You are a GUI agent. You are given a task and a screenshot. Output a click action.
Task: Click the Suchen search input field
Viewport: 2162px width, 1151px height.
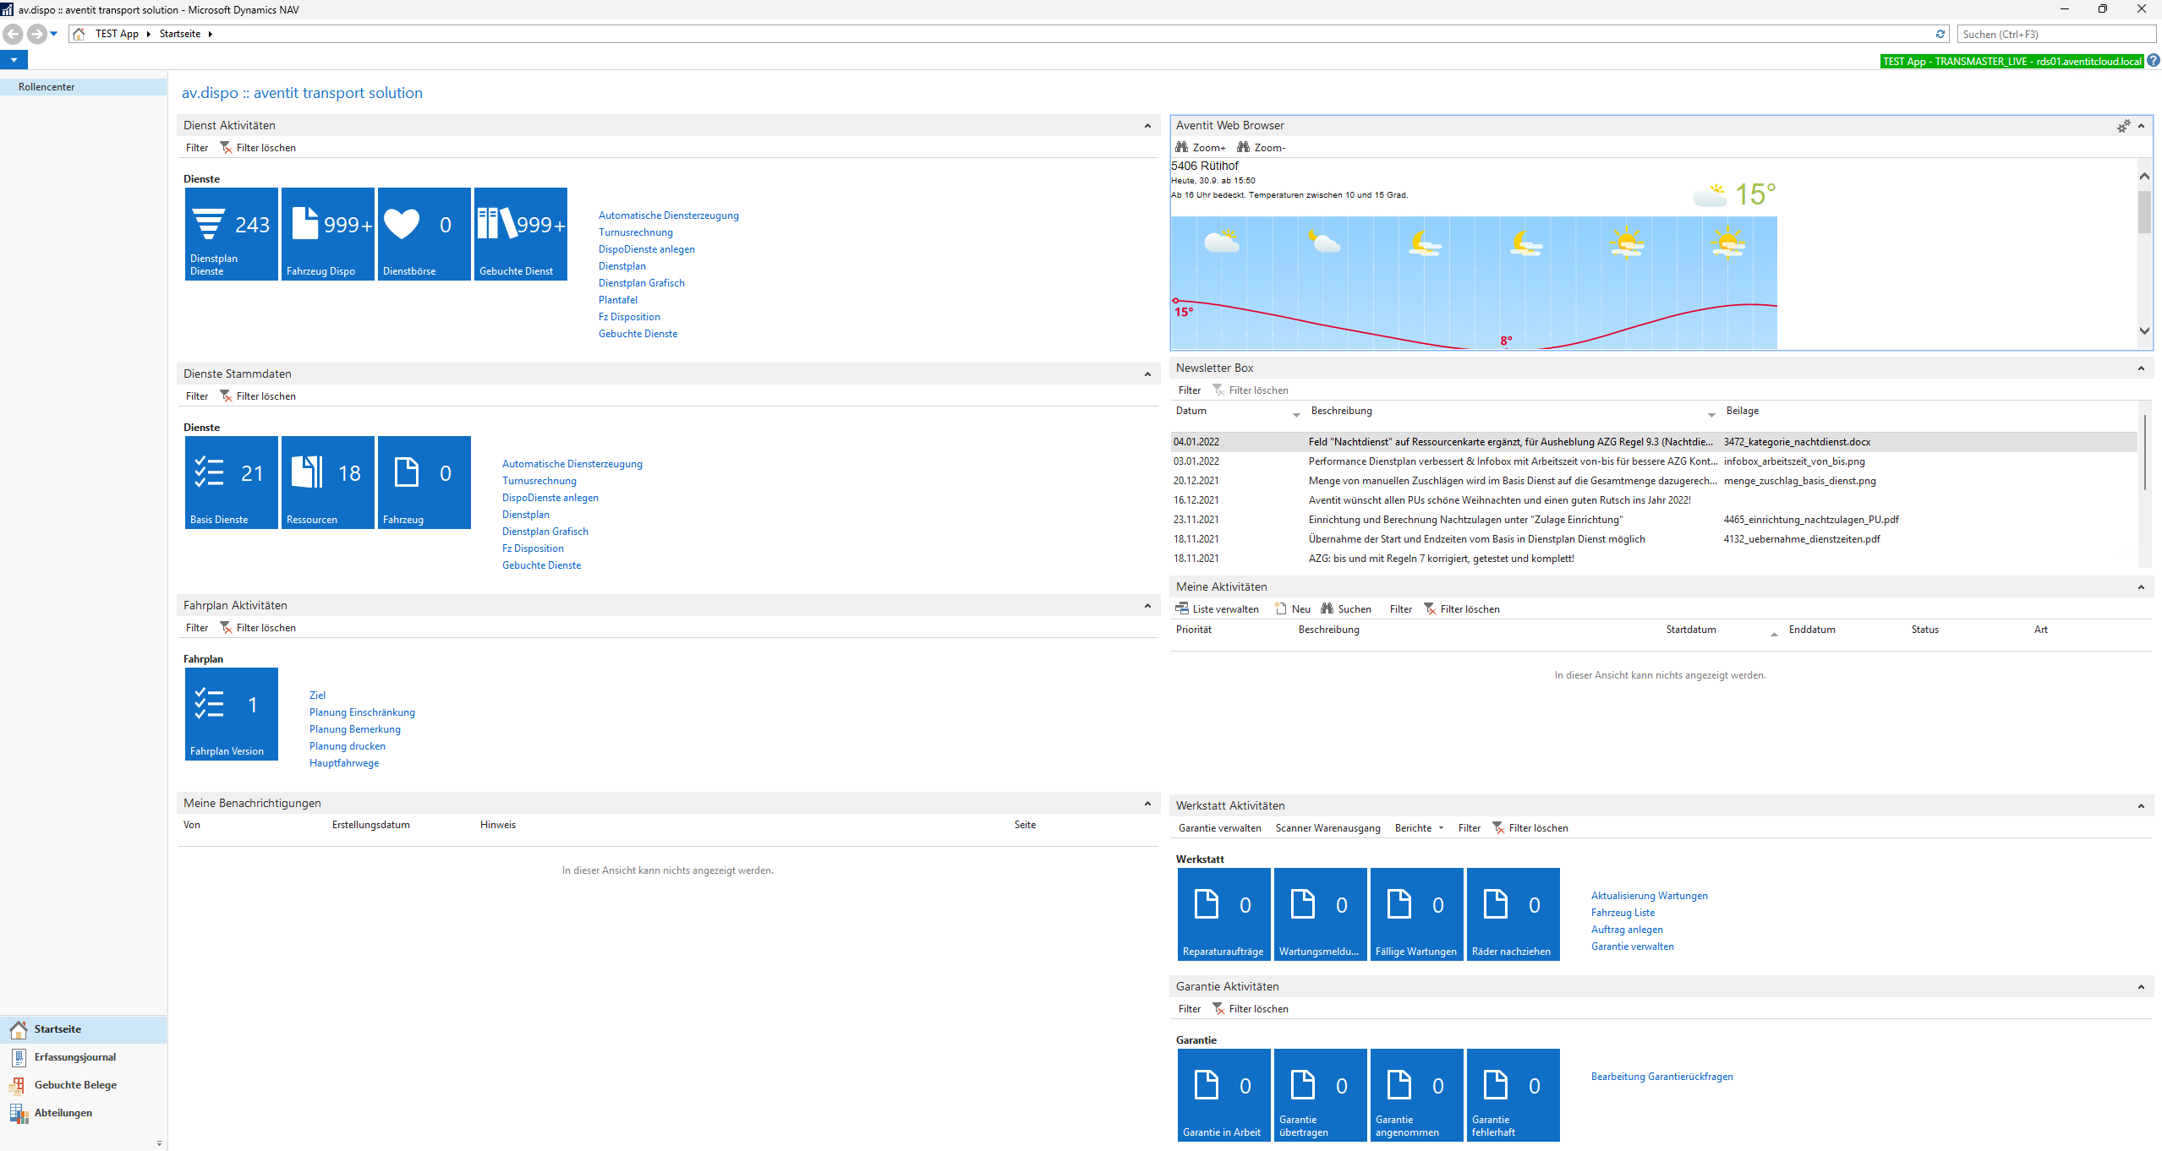[x=2056, y=34]
